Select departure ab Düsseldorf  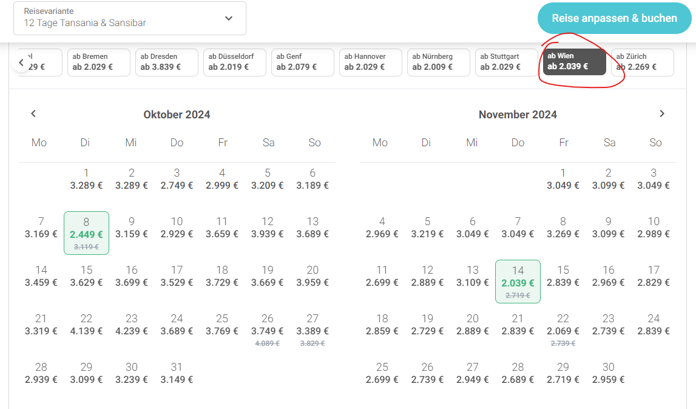pyautogui.click(x=234, y=62)
